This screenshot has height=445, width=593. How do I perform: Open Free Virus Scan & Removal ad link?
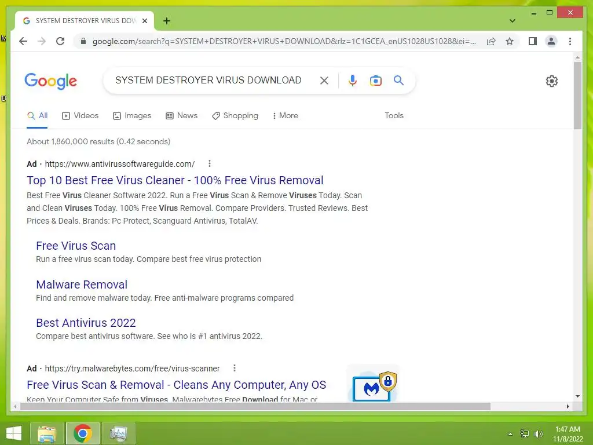[176, 385]
